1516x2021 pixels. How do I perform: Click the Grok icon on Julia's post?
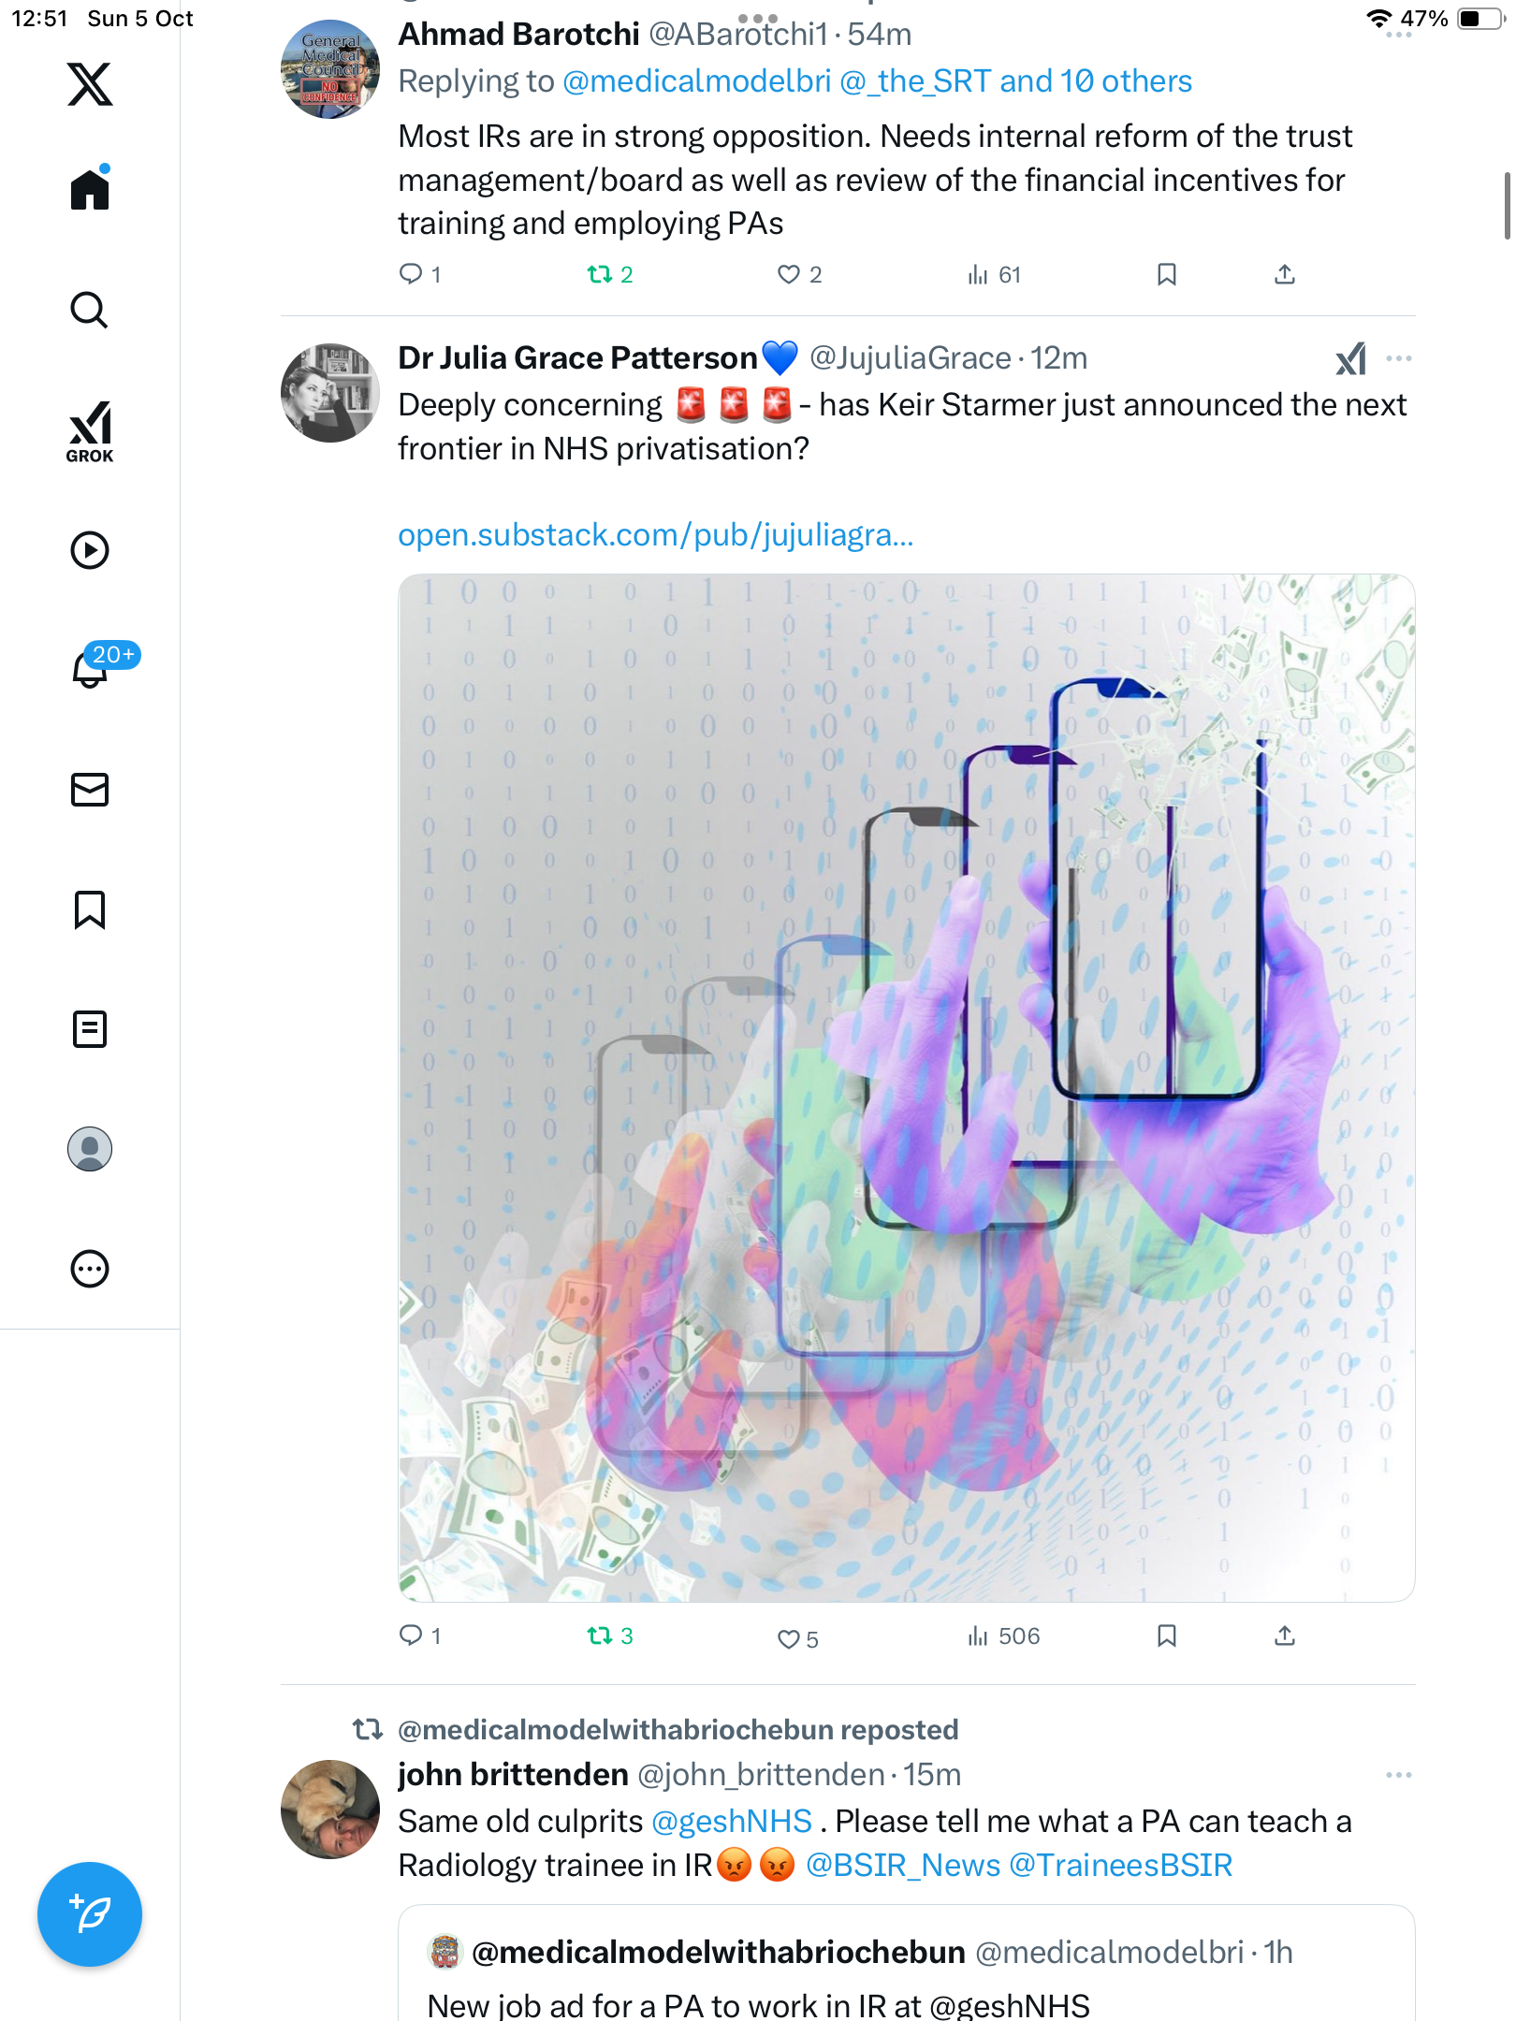pyautogui.click(x=1350, y=358)
